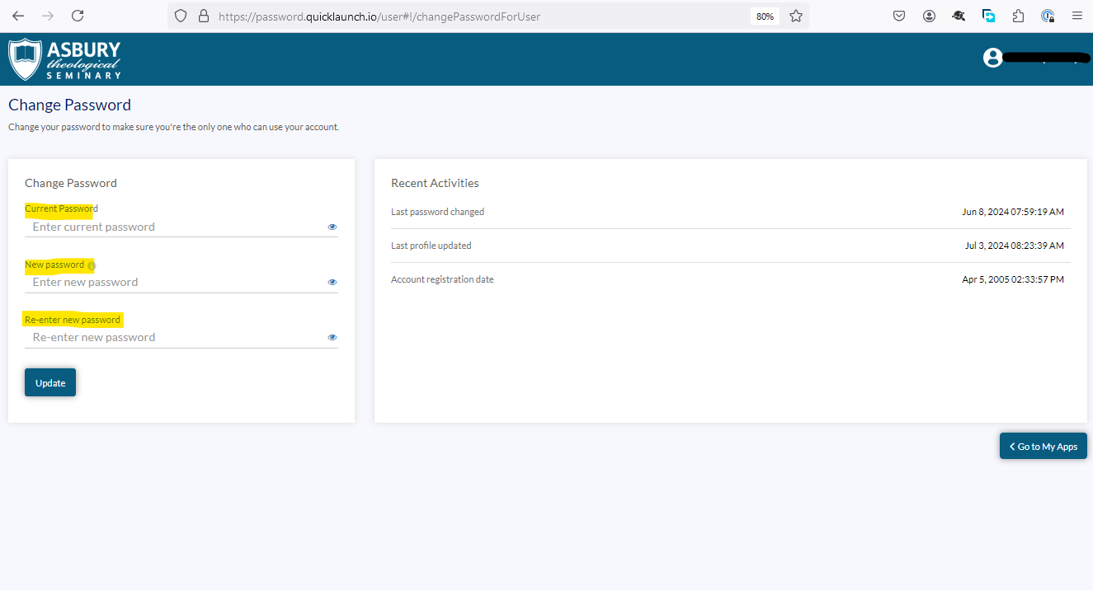
Task: Bookmark this page with the star icon
Action: [795, 16]
